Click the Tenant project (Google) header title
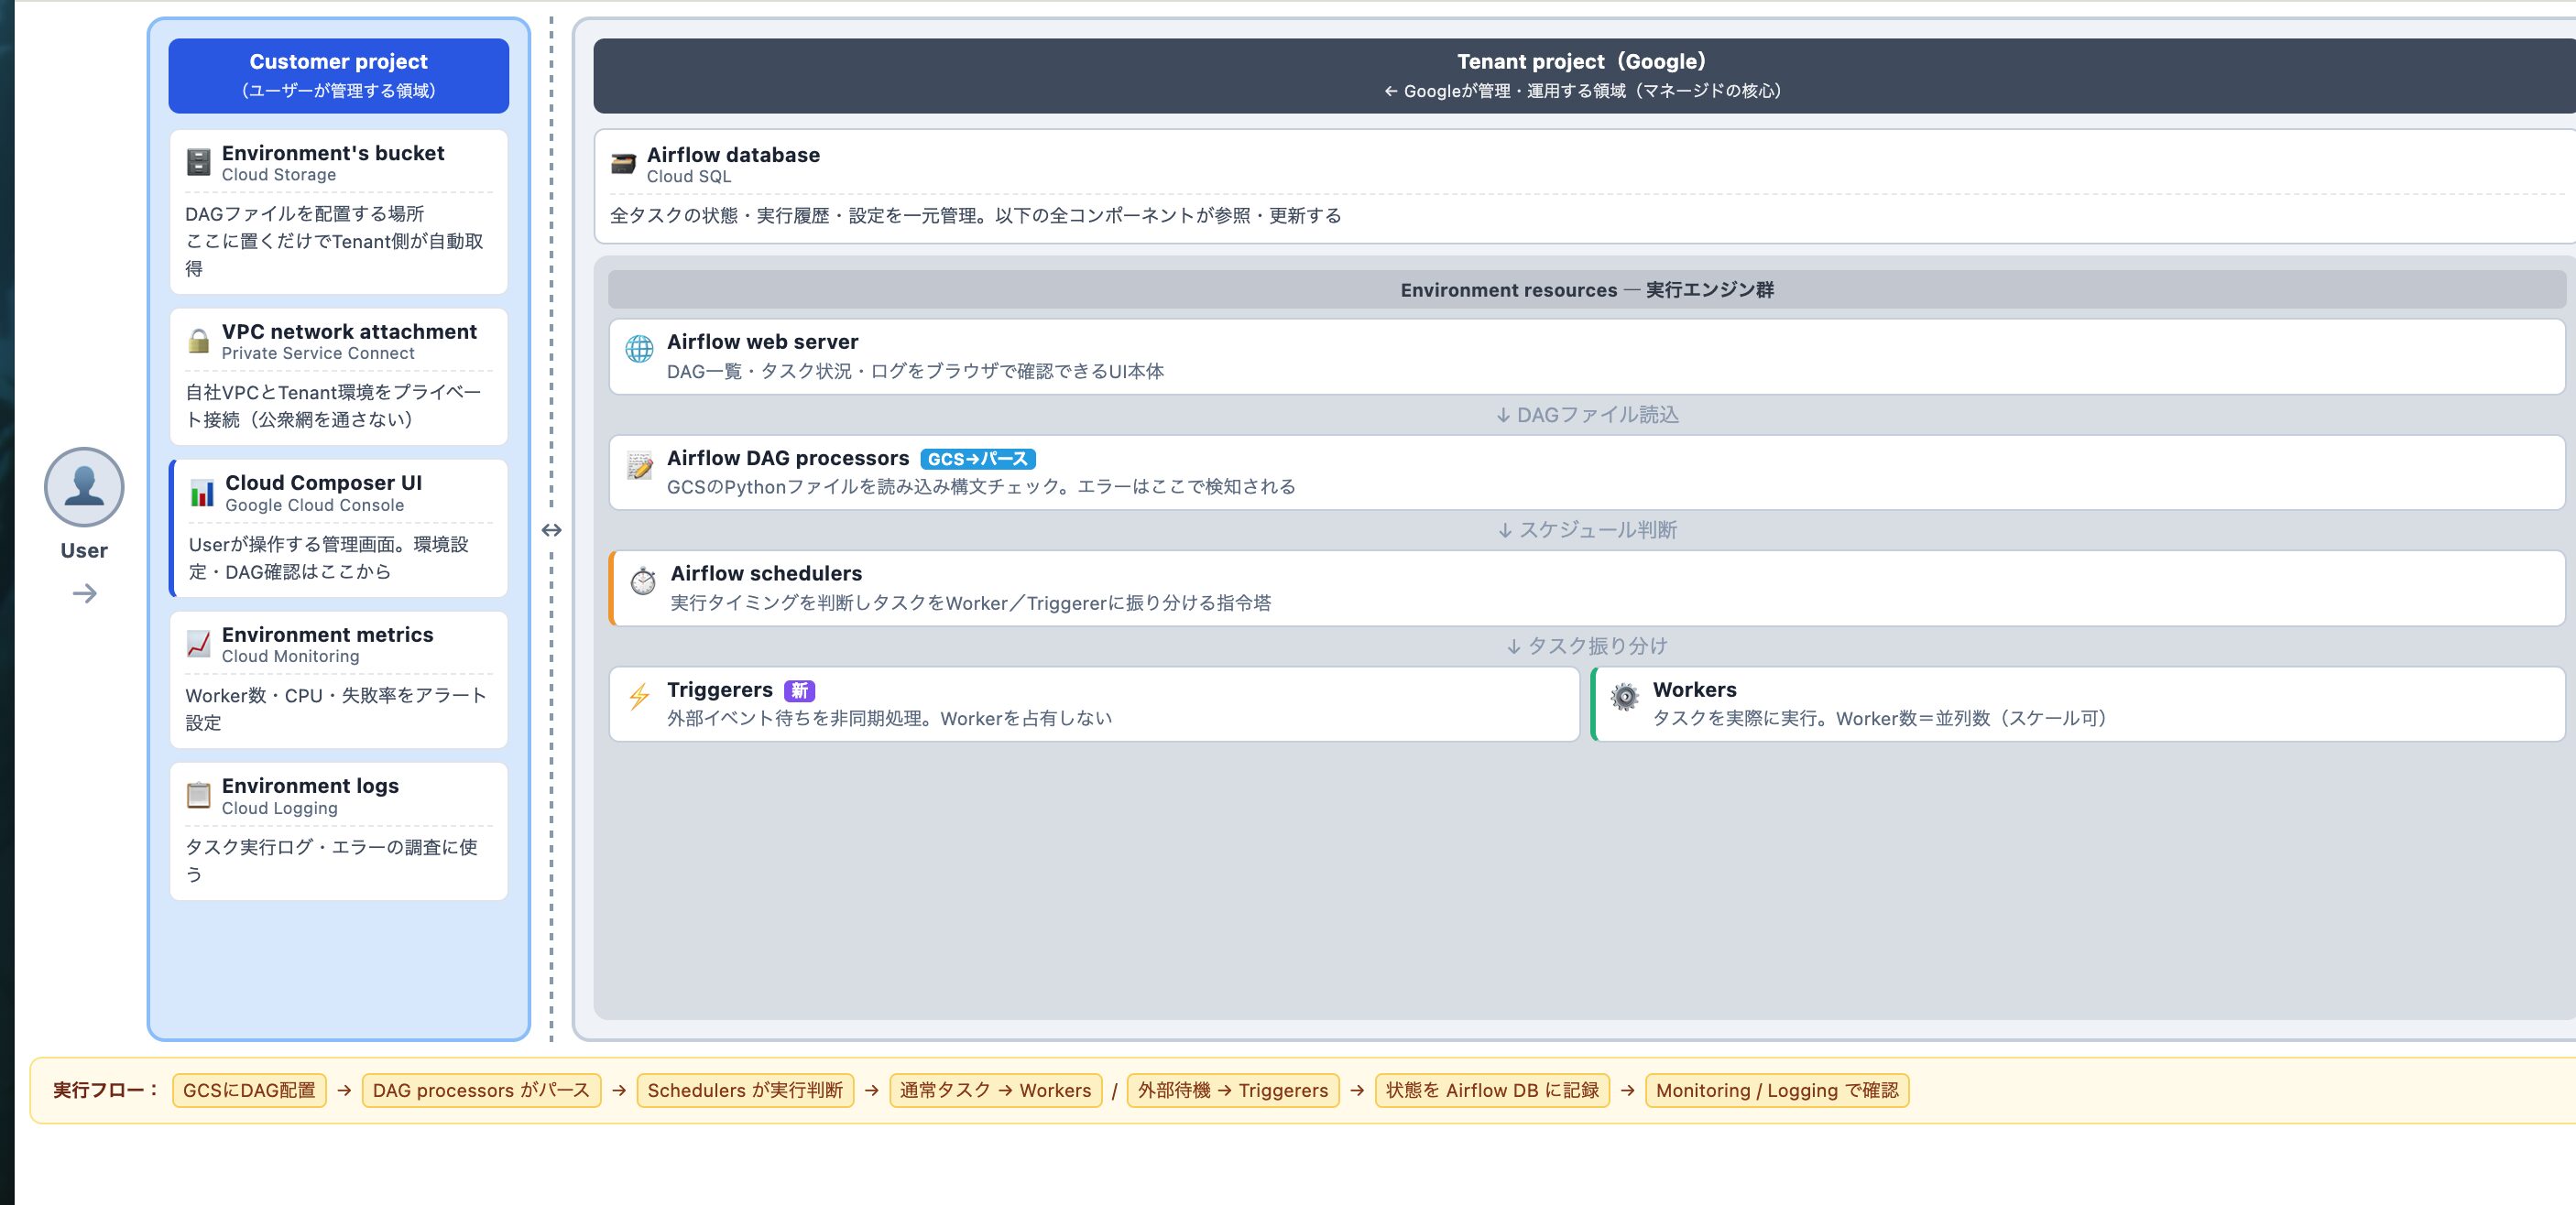Image resolution: width=2576 pixels, height=1205 pixels. click(x=1582, y=62)
